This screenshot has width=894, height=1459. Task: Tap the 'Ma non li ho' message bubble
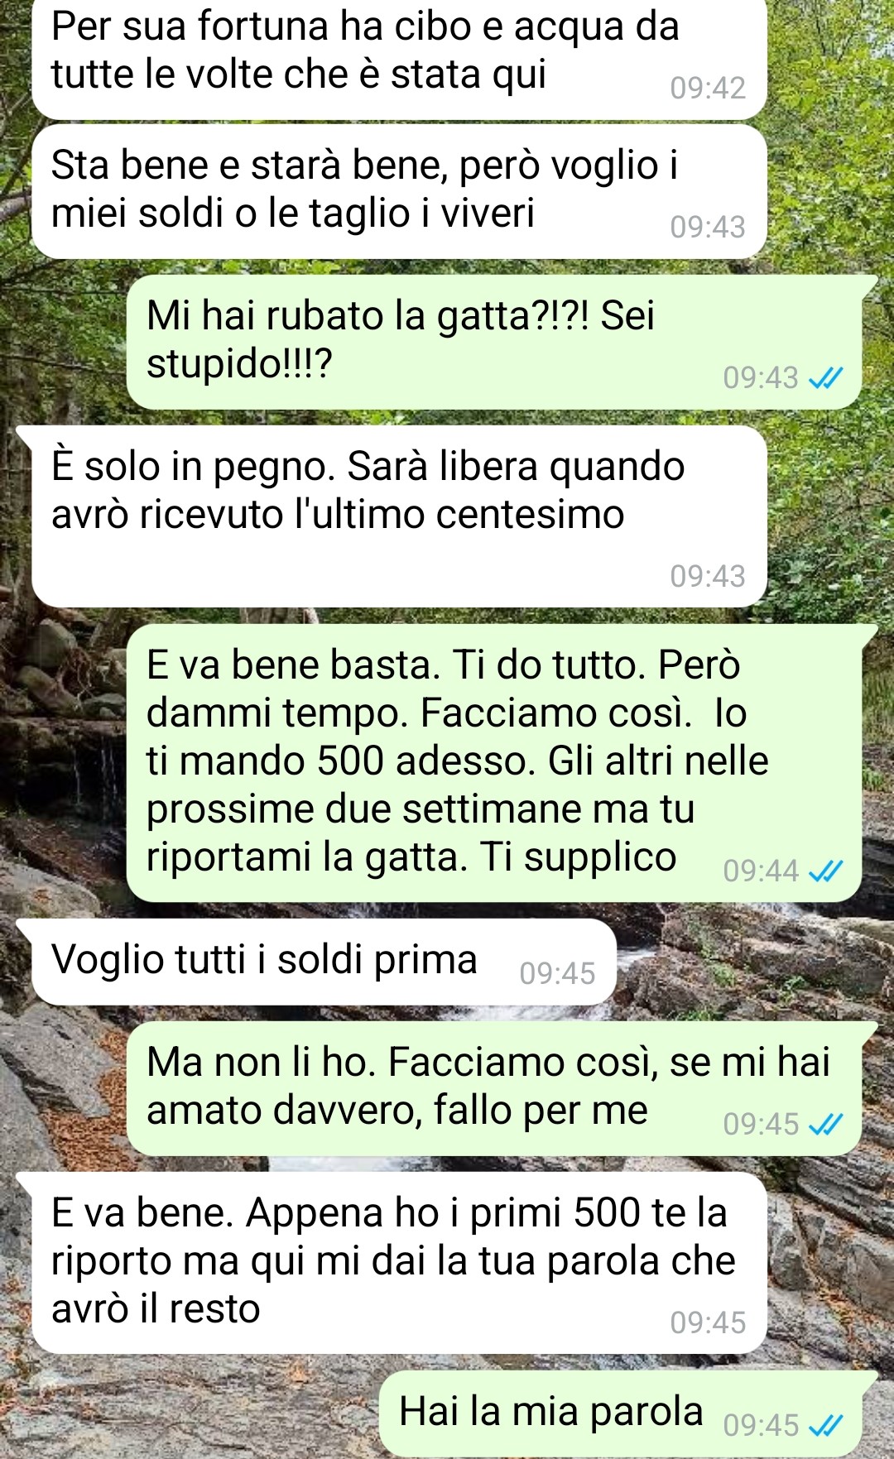coord(494,1088)
